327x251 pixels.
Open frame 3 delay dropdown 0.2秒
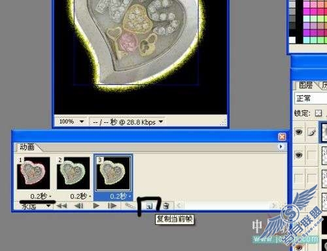[x=120, y=196]
